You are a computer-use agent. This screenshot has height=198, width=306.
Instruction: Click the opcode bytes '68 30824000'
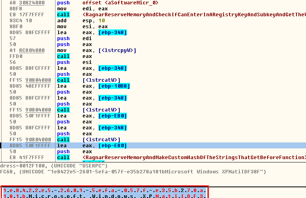(x=27, y=3)
